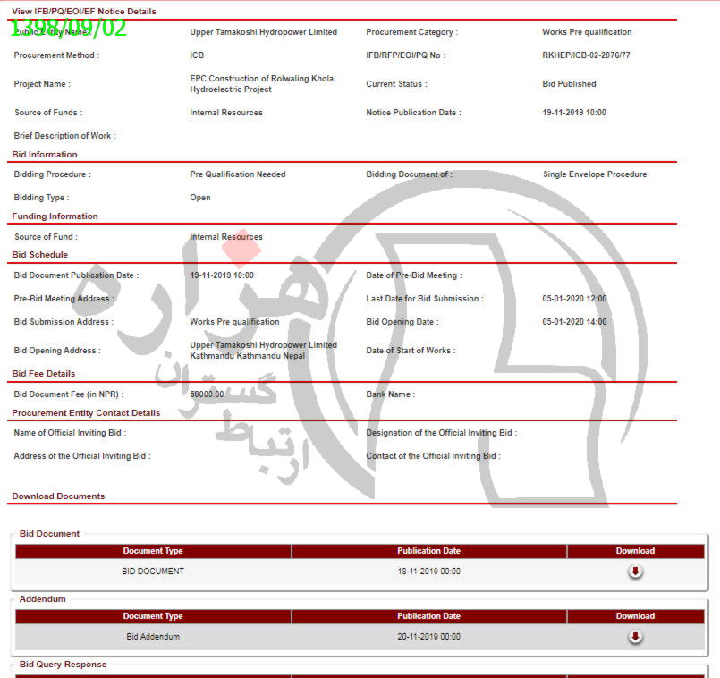Click the 18-11-2019 publication date of BID DOCUMENT
Viewport: 720px width, 678px height.
click(x=428, y=572)
